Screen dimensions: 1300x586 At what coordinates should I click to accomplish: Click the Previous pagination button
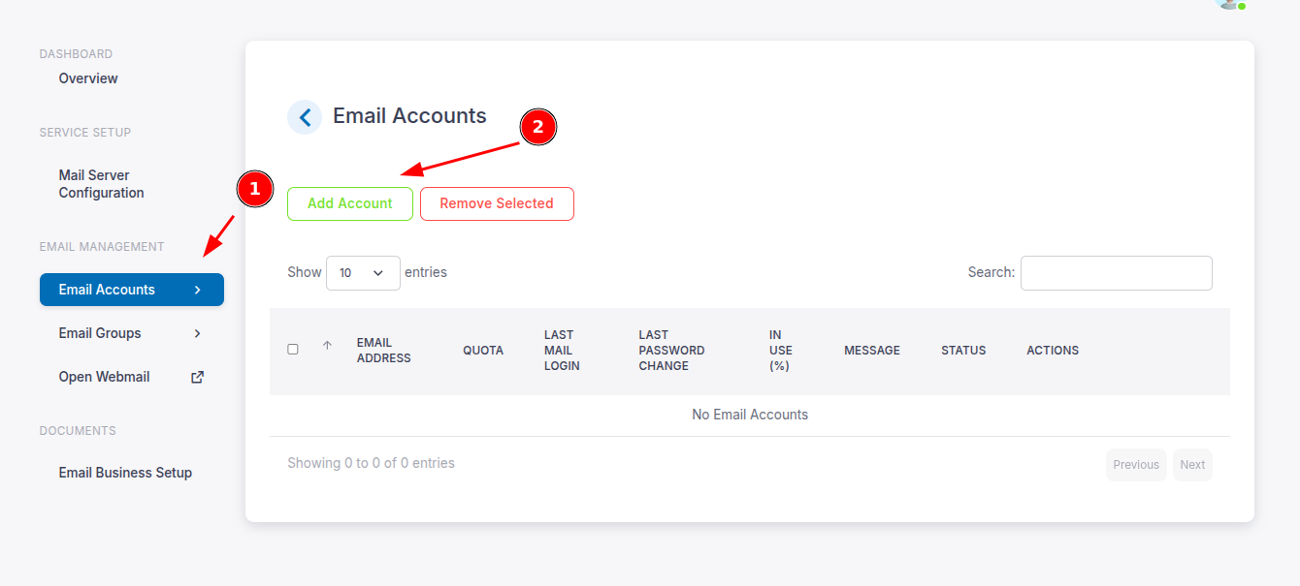point(1136,465)
